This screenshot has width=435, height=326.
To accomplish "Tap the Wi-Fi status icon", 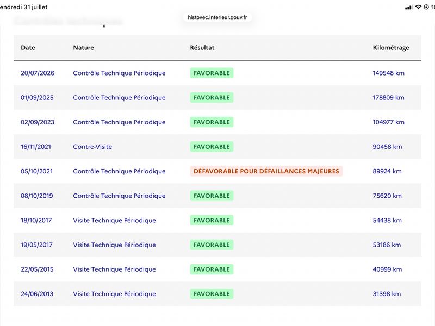I will point(418,7).
